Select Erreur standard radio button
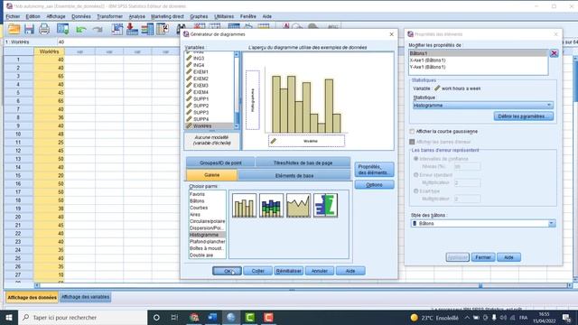This screenshot has width=578, height=325. (415, 174)
